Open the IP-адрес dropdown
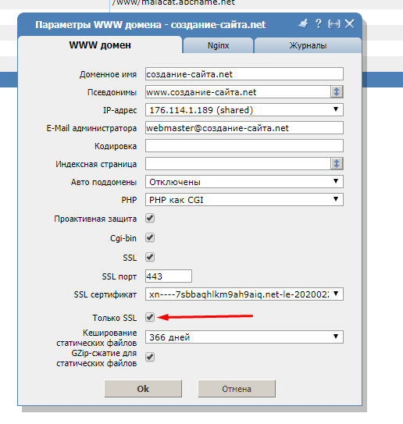This screenshot has height=424, width=403. (x=244, y=110)
